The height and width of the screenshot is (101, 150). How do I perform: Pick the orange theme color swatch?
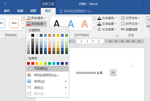(50, 35)
